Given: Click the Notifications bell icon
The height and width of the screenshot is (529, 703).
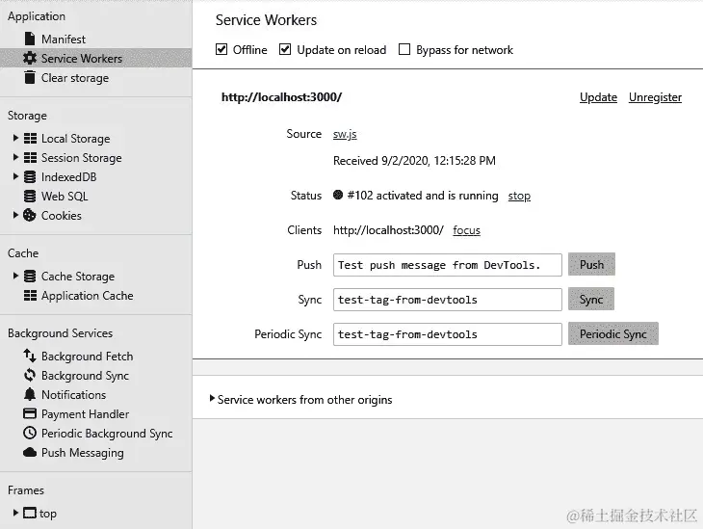Looking at the screenshot, I should (30, 394).
